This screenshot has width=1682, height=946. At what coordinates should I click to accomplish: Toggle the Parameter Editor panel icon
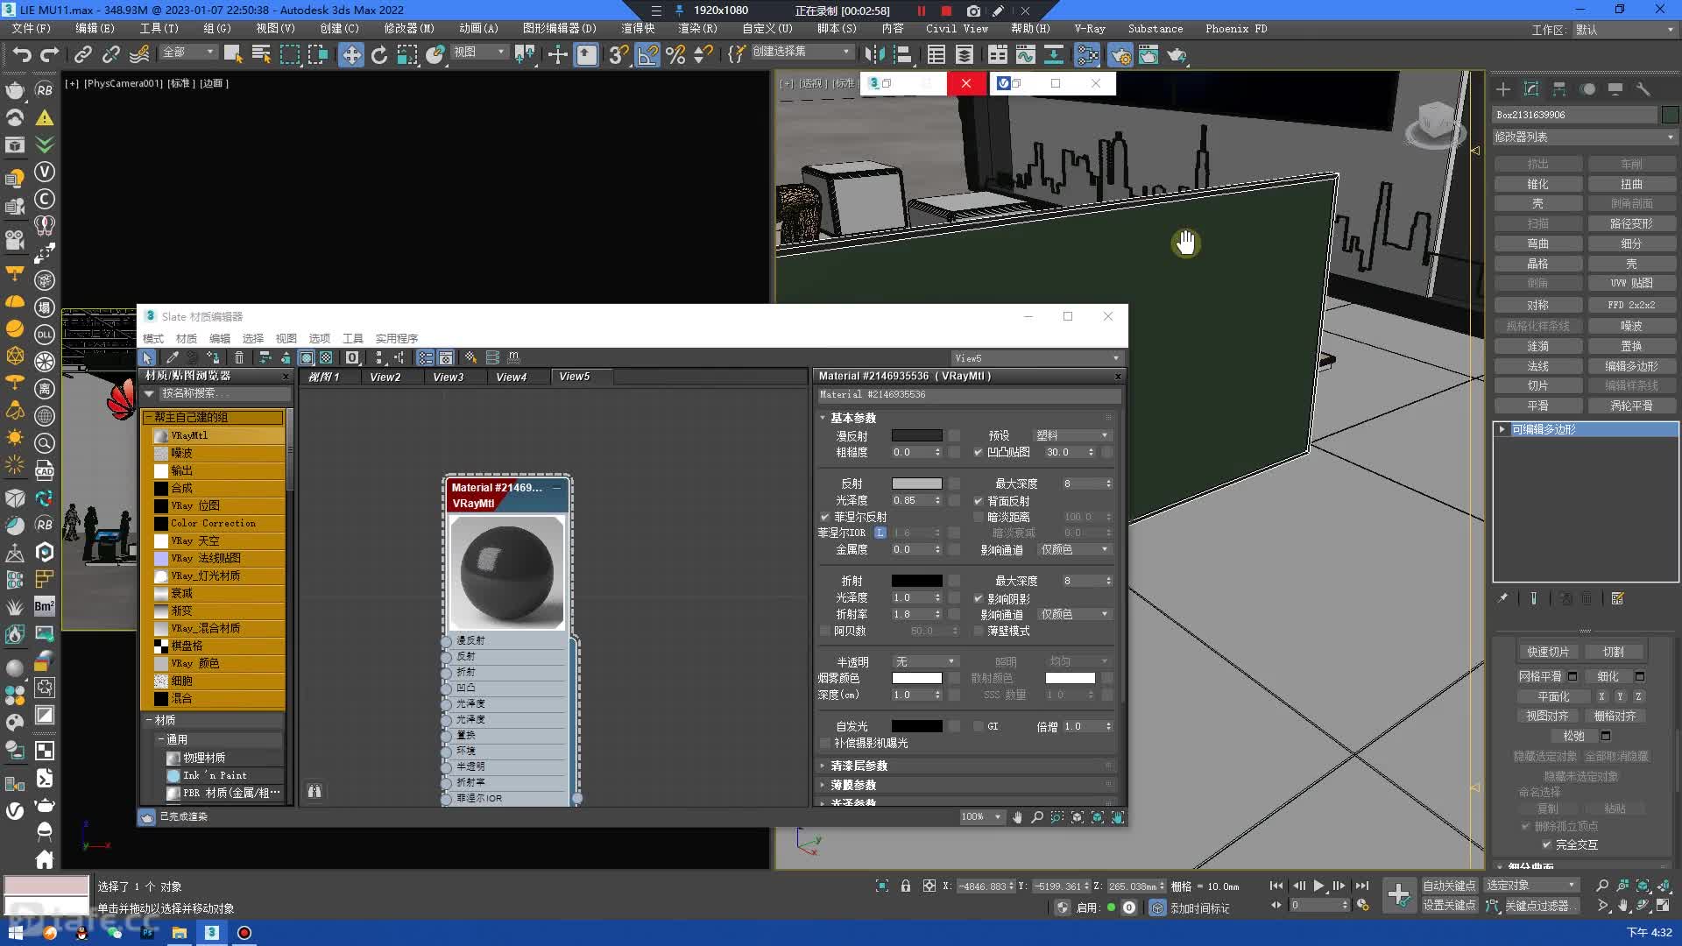445,357
